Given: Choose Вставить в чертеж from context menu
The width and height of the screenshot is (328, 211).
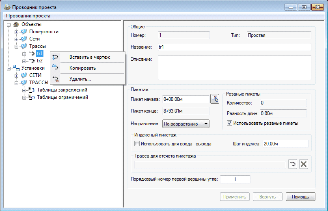Looking at the screenshot, I should [89, 57].
